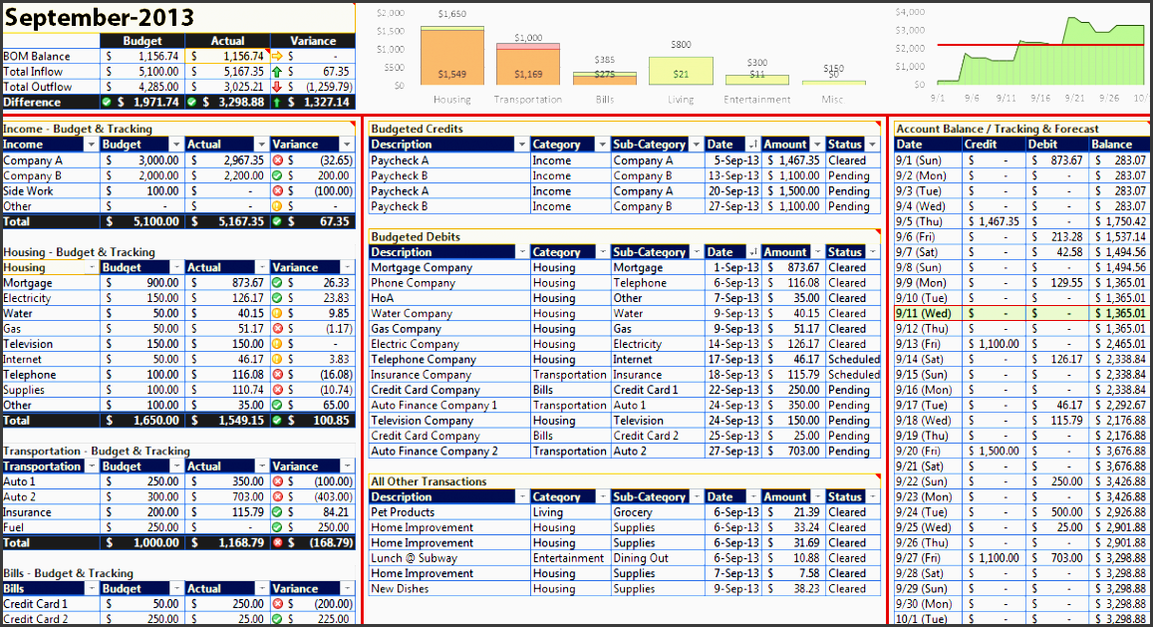Expand the Amount filter in All Other Transactions
The image size is (1153, 627).
tap(816, 497)
